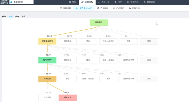Click the 搜索商品 node under 39.1%

point(68,41)
